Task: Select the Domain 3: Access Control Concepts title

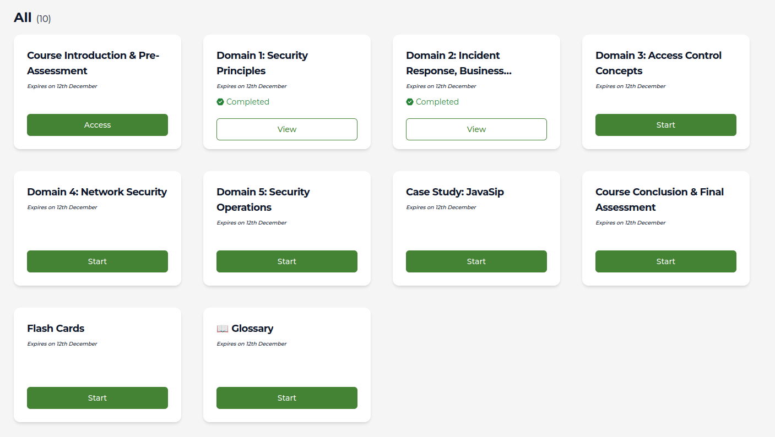Action: point(658,63)
